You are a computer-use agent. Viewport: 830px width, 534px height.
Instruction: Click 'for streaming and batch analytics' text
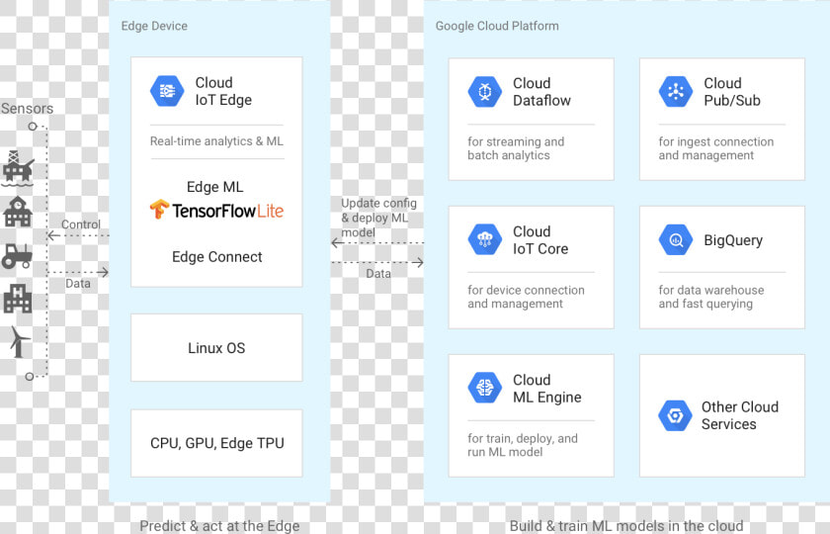[516, 148]
